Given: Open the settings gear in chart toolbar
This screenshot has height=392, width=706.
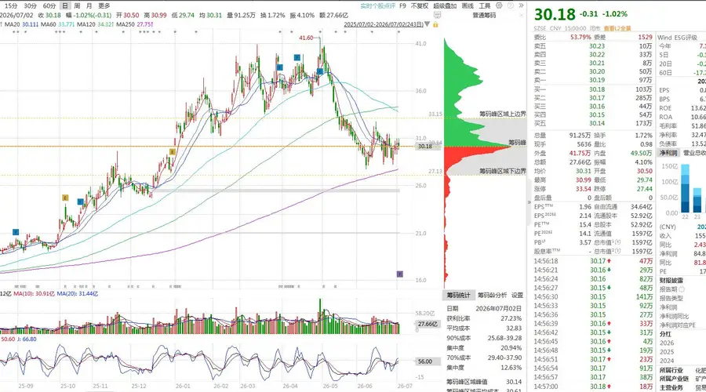Looking at the screenshot, I should [x=499, y=5].
